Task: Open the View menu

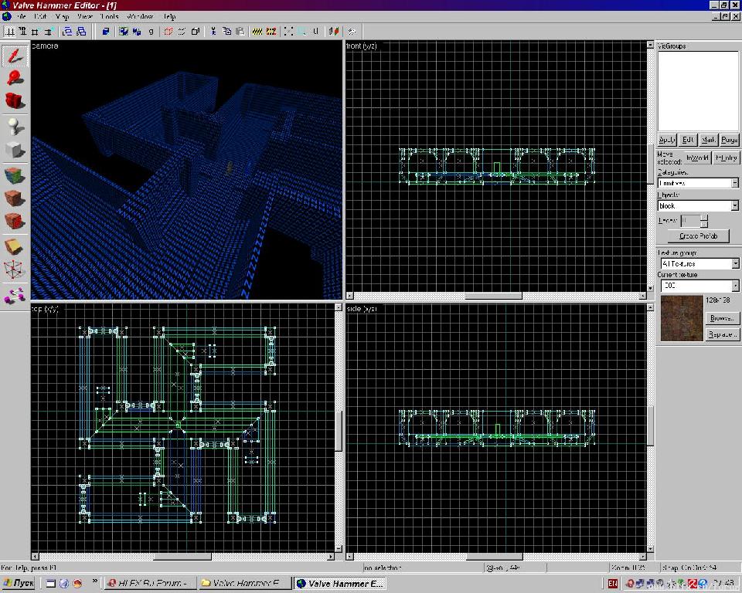Action: click(x=85, y=16)
